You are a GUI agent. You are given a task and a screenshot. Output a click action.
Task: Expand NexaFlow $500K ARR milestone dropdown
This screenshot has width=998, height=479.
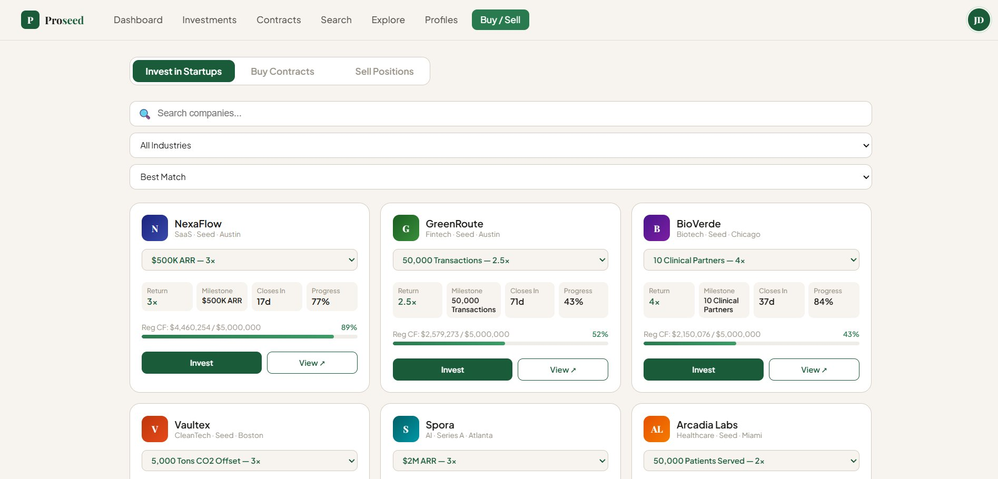250,260
